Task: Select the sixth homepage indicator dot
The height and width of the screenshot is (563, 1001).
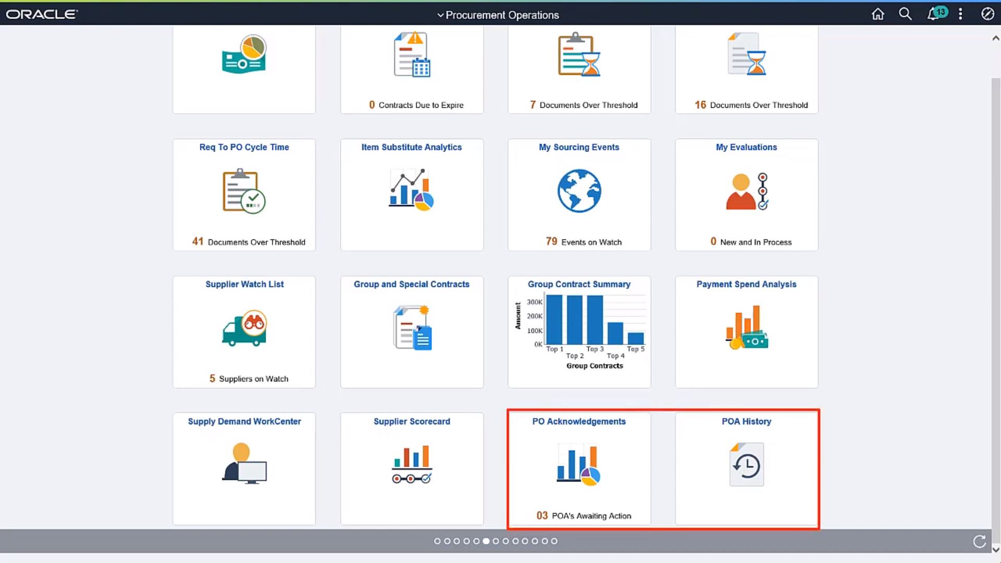Action: click(486, 541)
